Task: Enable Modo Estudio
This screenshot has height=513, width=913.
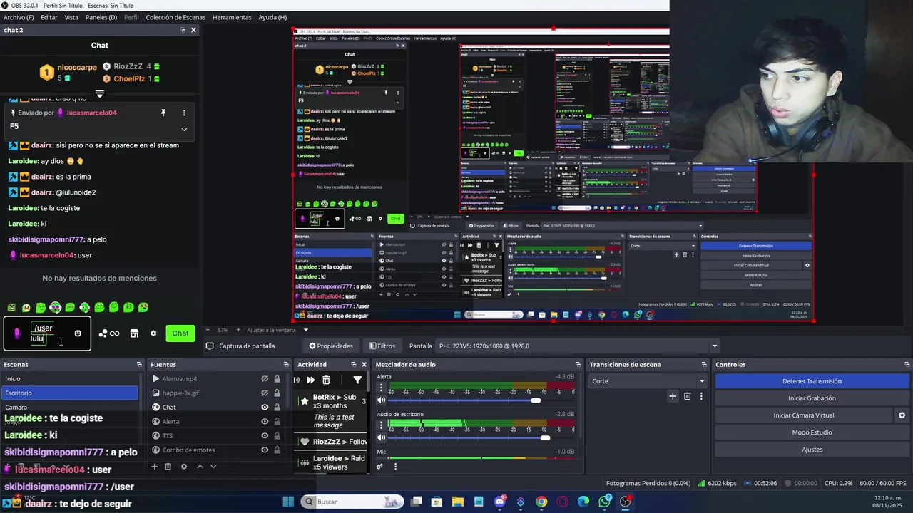Action: 812,432
